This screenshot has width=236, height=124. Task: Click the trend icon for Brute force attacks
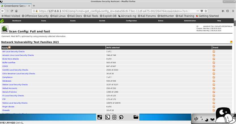[214, 59]
